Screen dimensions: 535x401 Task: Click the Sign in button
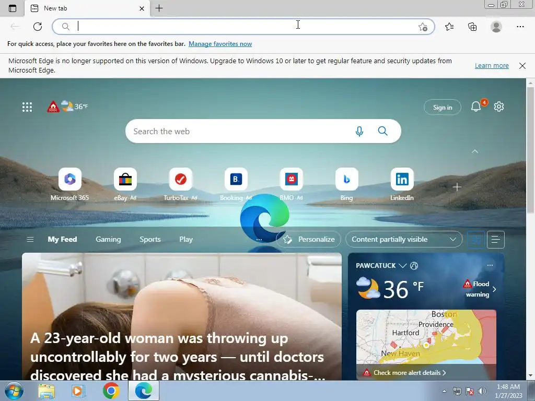point(442,107)
